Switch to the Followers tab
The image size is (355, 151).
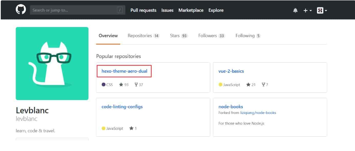[x=212, y=35]
